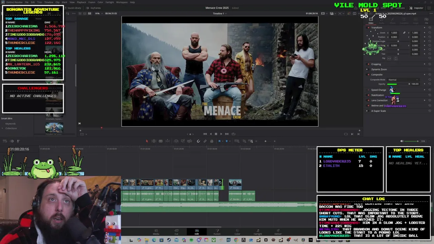This screenshot has height=244, width=434.
Task: Toggle the Stabilization enable switch
Action: click(368, 95)
